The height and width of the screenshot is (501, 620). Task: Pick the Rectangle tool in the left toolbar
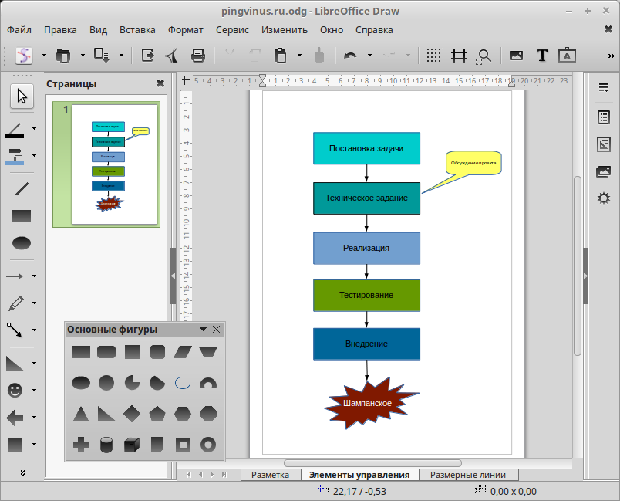22,216
